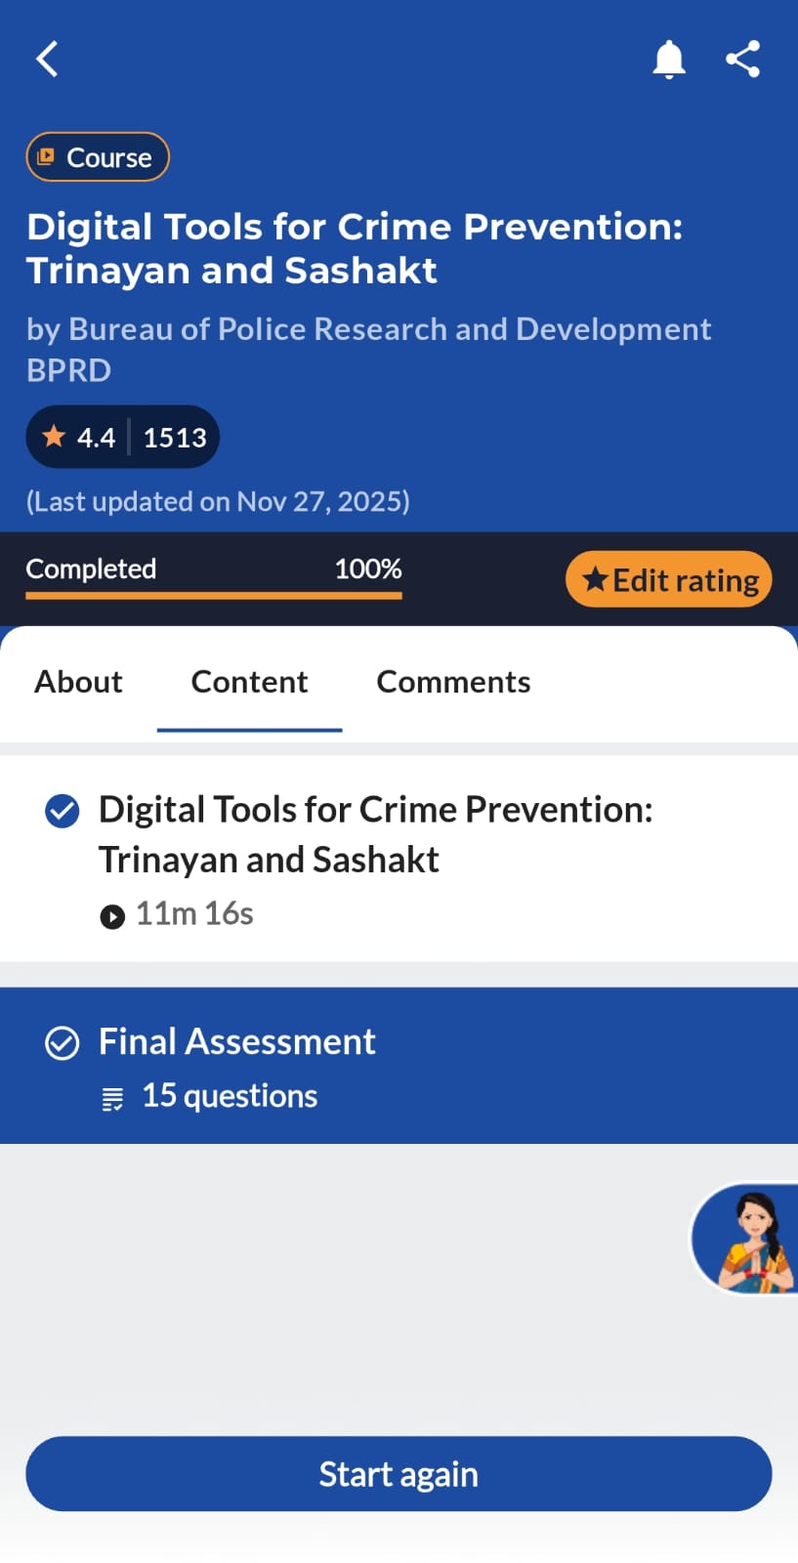
Task: Click Final Assessment checkmark circle
Action: (63, 1043)
